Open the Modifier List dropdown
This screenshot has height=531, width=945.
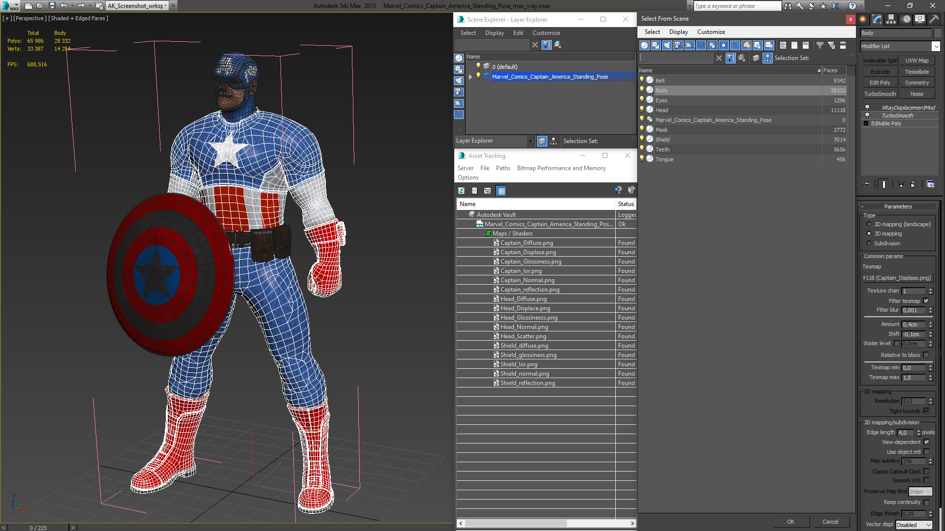(x=936, y=46)
